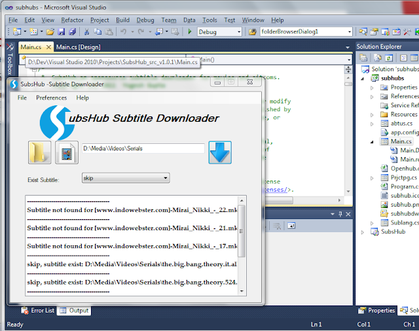Open the File menu in SubsHub window
This screenshot has width=419, height=331.
point(22,98)
